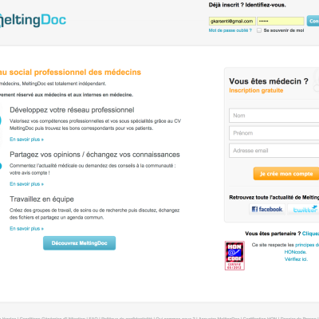Screen dimensions: 319x319
Task: Open the Twitter page icon
Action: point(304,210)
